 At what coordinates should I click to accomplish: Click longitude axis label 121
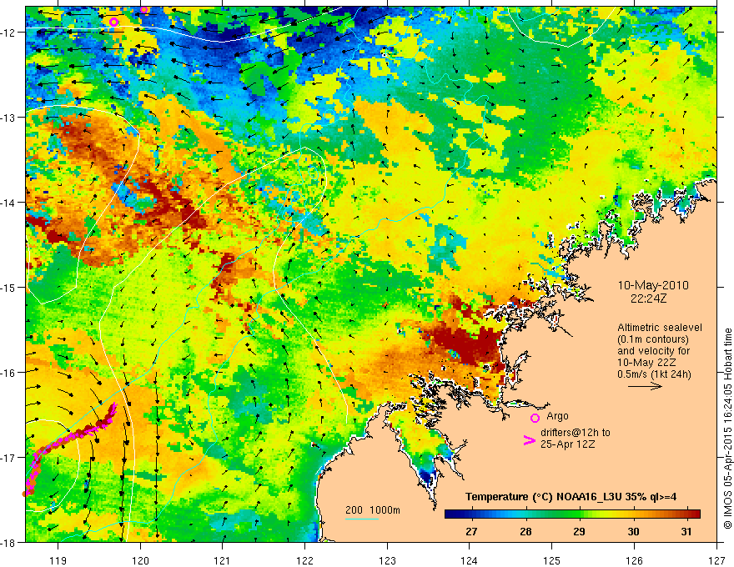[x=222, y=560]
